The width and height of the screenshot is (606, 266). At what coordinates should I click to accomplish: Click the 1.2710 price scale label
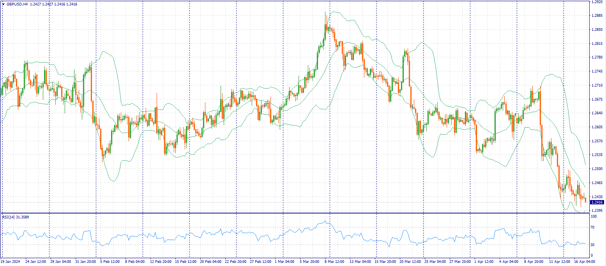597,85
